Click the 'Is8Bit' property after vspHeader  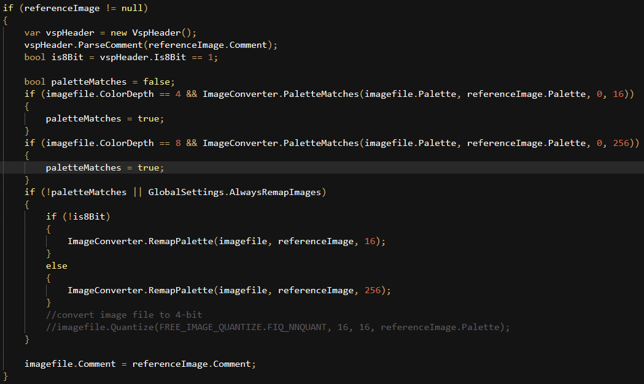(170, 58)
